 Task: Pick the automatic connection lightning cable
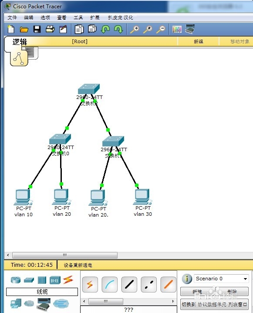click(x=90, y=285)
